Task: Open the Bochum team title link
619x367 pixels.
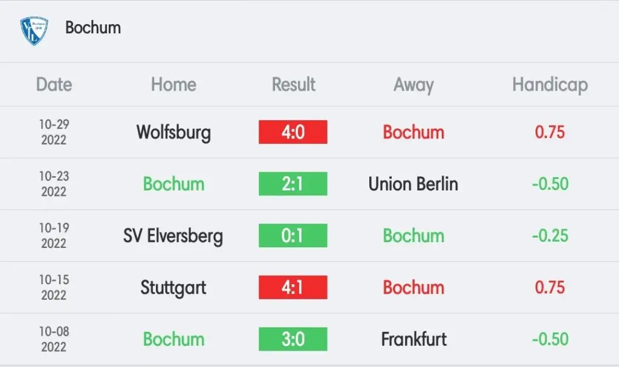Action: 93,28
